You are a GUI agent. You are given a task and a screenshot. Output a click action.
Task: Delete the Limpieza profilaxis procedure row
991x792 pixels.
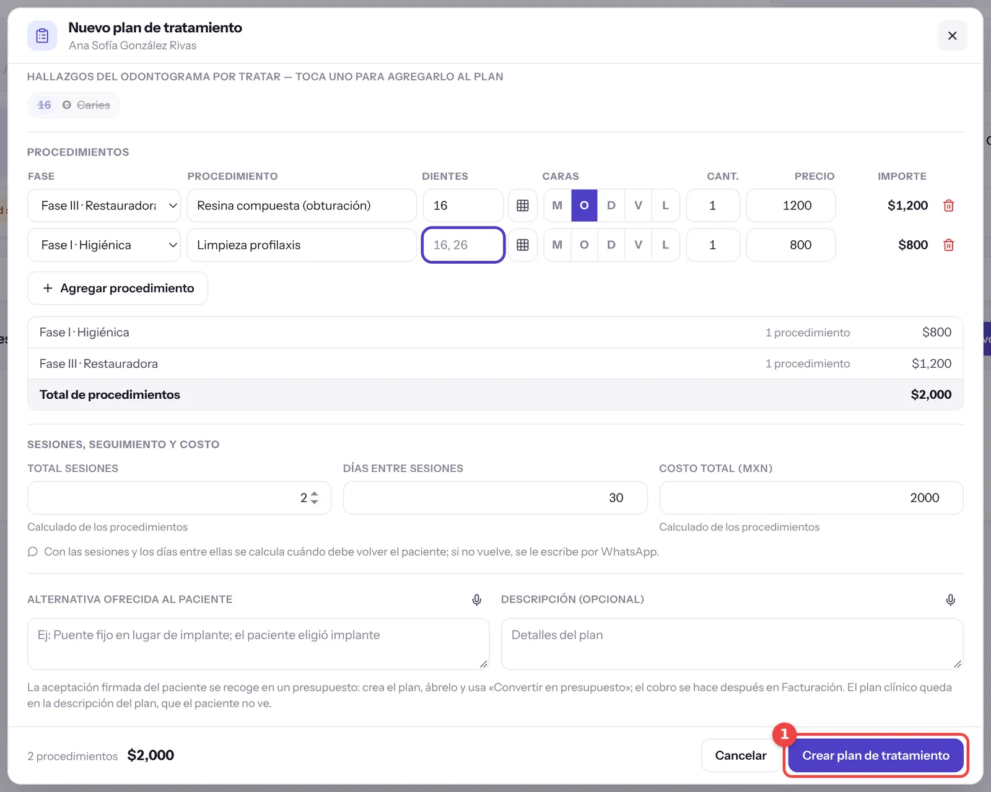pos(948,245)
